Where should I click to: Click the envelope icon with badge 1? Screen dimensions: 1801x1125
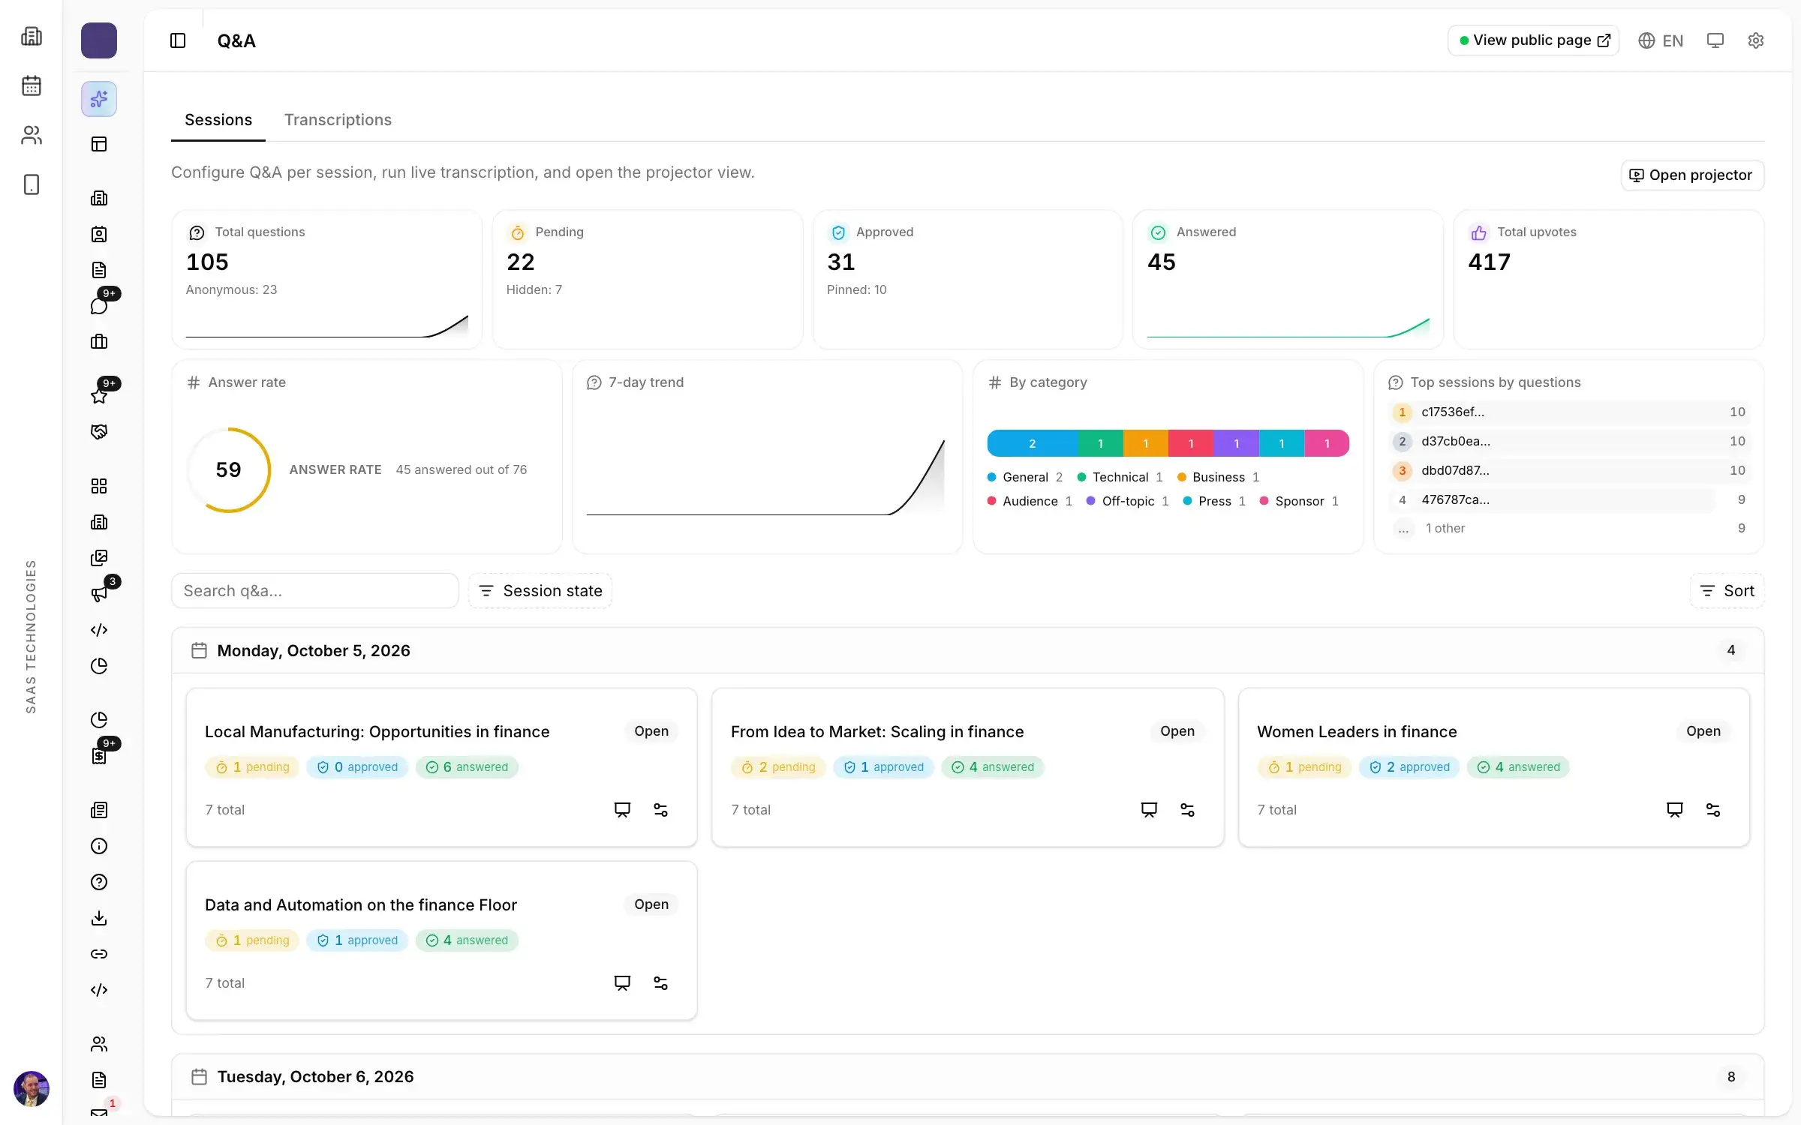[99, 1113]
